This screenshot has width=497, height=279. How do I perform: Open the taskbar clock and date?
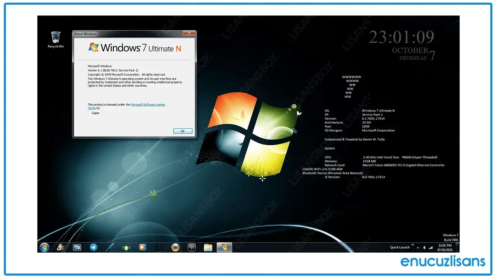tap(445, 248)
